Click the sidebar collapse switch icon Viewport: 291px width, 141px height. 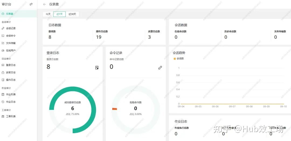click(x=31, y=4)
